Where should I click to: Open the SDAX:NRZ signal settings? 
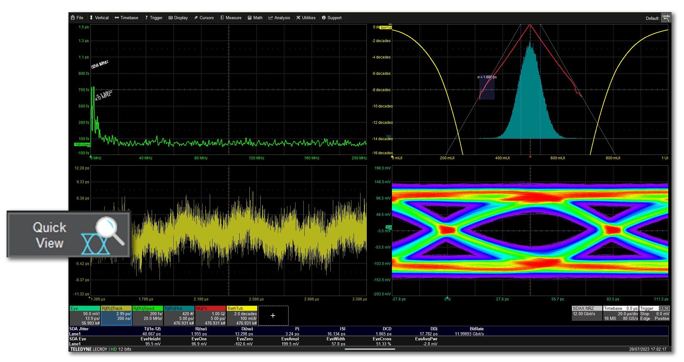pos(587,313)
